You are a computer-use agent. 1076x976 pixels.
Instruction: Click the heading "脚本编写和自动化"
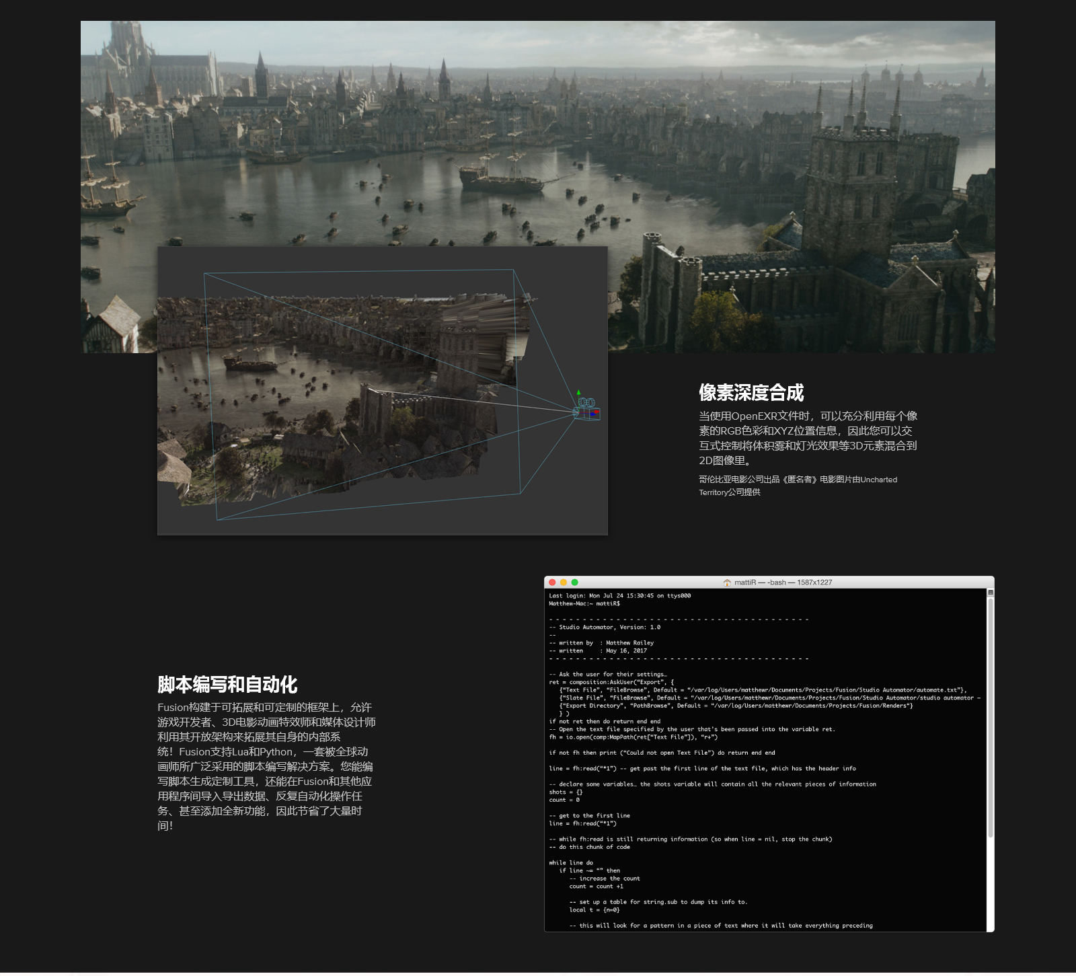click(x=227, y=685)
